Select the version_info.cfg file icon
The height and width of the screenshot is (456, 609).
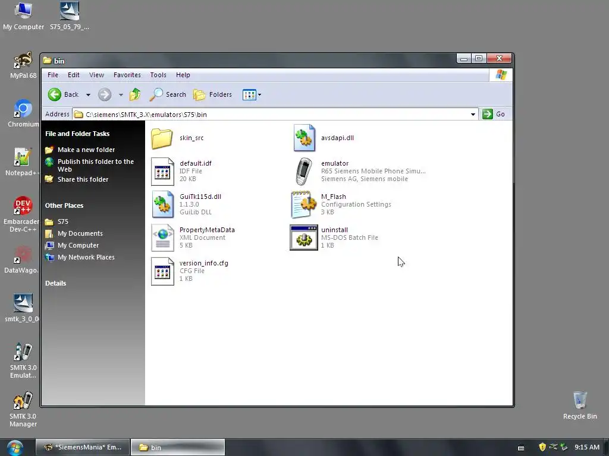pyautogui.click(x=162, y=271)
